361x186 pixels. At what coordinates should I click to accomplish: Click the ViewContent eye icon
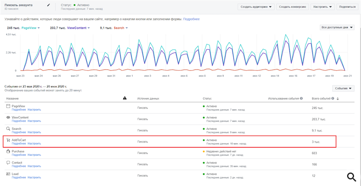coord(8,117)
